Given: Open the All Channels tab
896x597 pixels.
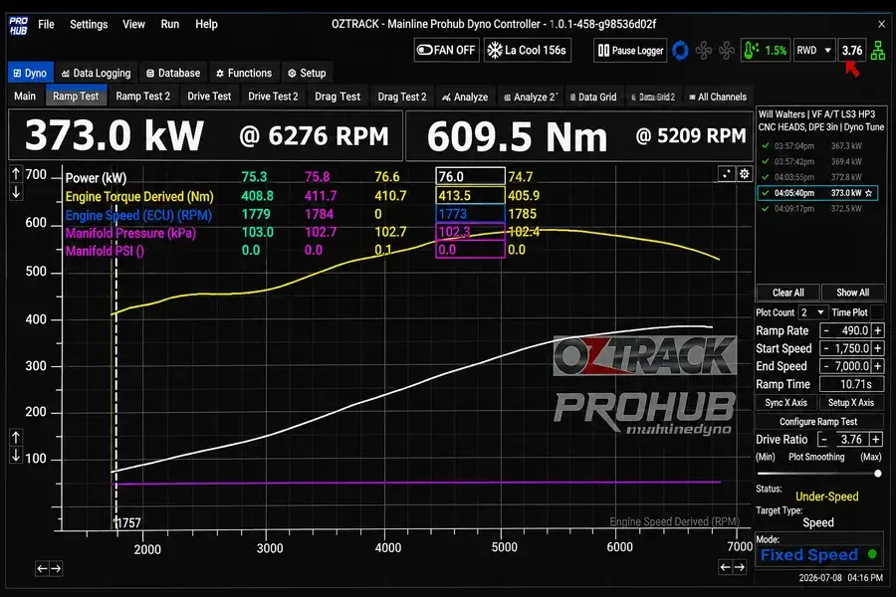Looking at the screenshot, I should (718, 98).
